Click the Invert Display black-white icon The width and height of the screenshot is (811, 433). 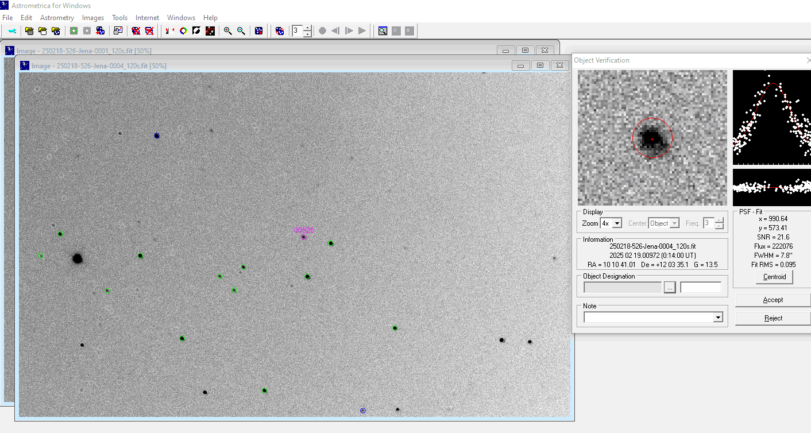[x=196, y=31]
